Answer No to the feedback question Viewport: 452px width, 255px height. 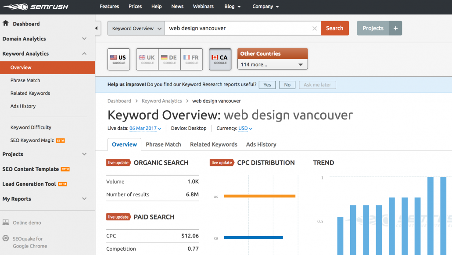click(x=287, y=85)
